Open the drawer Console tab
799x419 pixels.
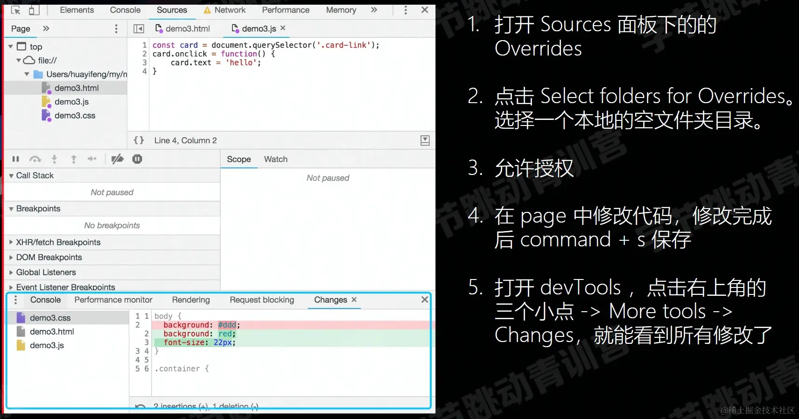(x=45, y=300)
